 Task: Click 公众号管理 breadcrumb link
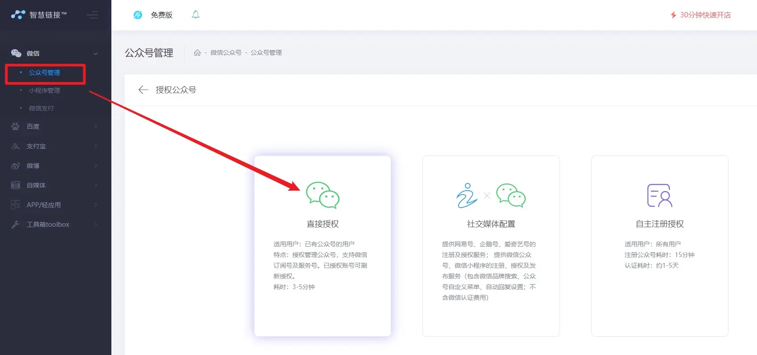click(x=266, y=53)
